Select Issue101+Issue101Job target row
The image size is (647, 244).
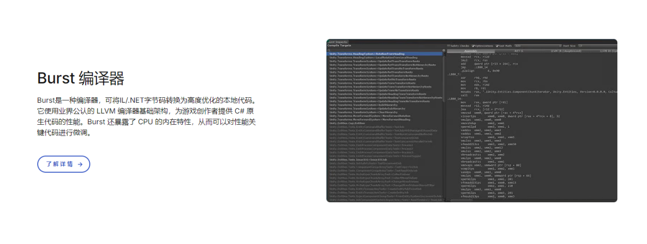384,159
